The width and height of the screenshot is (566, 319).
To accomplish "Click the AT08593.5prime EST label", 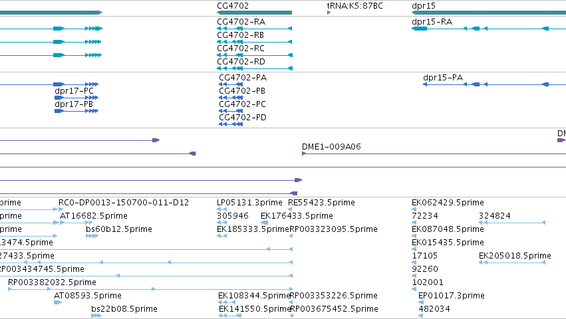I will click(88, 296).
